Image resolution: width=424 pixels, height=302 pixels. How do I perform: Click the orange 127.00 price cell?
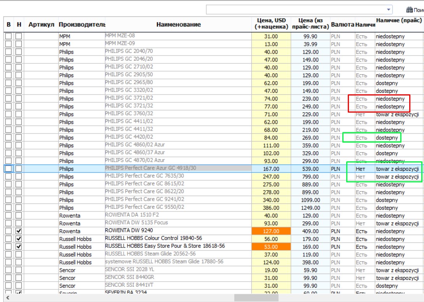pyautogui.click(x=271, y=231)
